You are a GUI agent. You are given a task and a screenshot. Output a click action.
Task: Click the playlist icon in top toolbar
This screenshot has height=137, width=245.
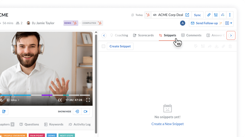pos(216,15)
